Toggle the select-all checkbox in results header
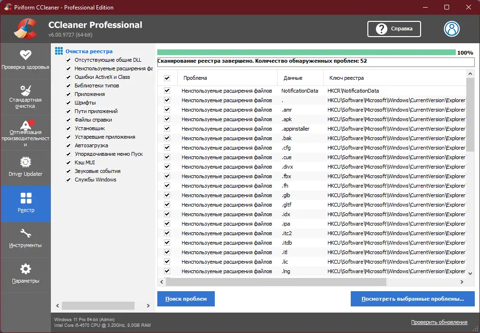Image resolution: width=480 pixels, height=333 pixels. coord(168,78)
